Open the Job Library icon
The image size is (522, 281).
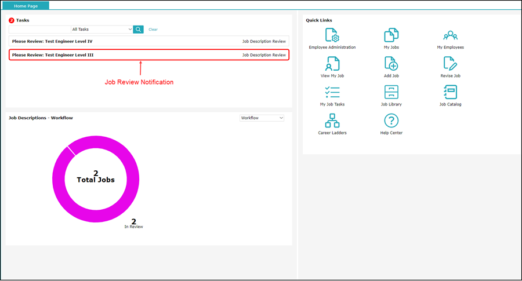point(391,92)
